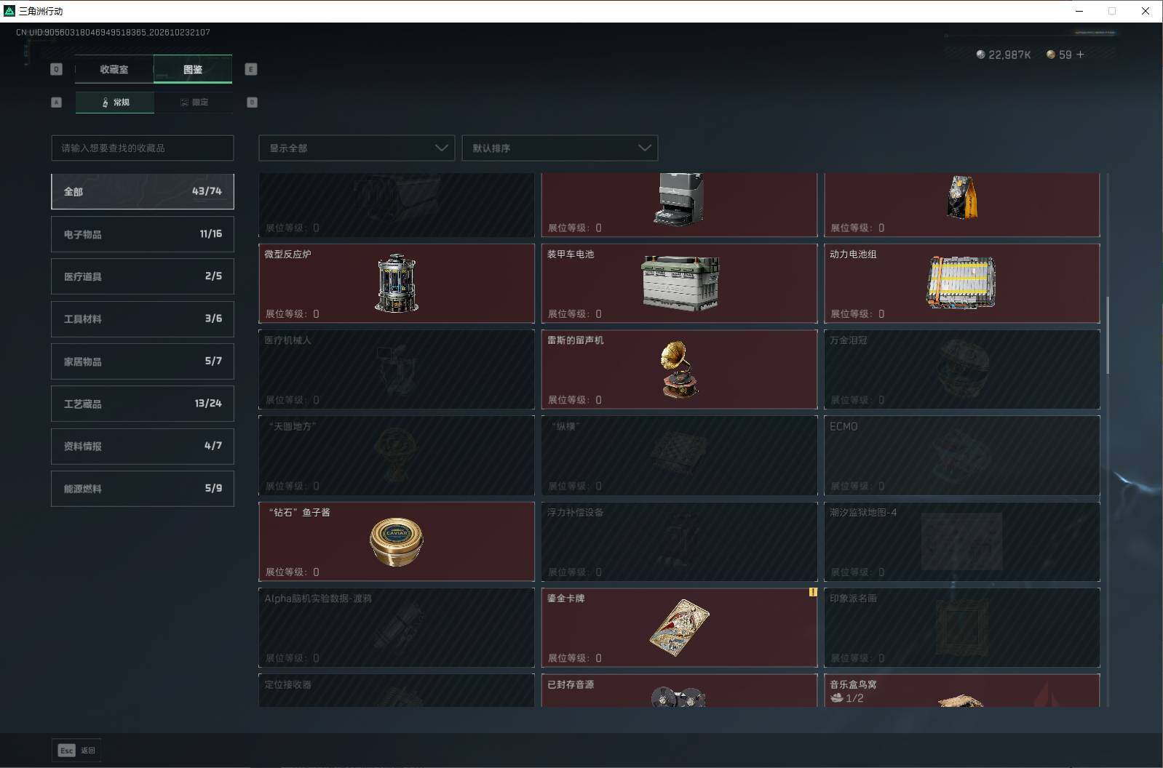Select the locked 潮汐监狱地图-4 card

(961, 542)
